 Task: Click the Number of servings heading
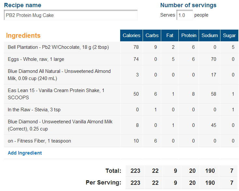click(x=188, y=5)
